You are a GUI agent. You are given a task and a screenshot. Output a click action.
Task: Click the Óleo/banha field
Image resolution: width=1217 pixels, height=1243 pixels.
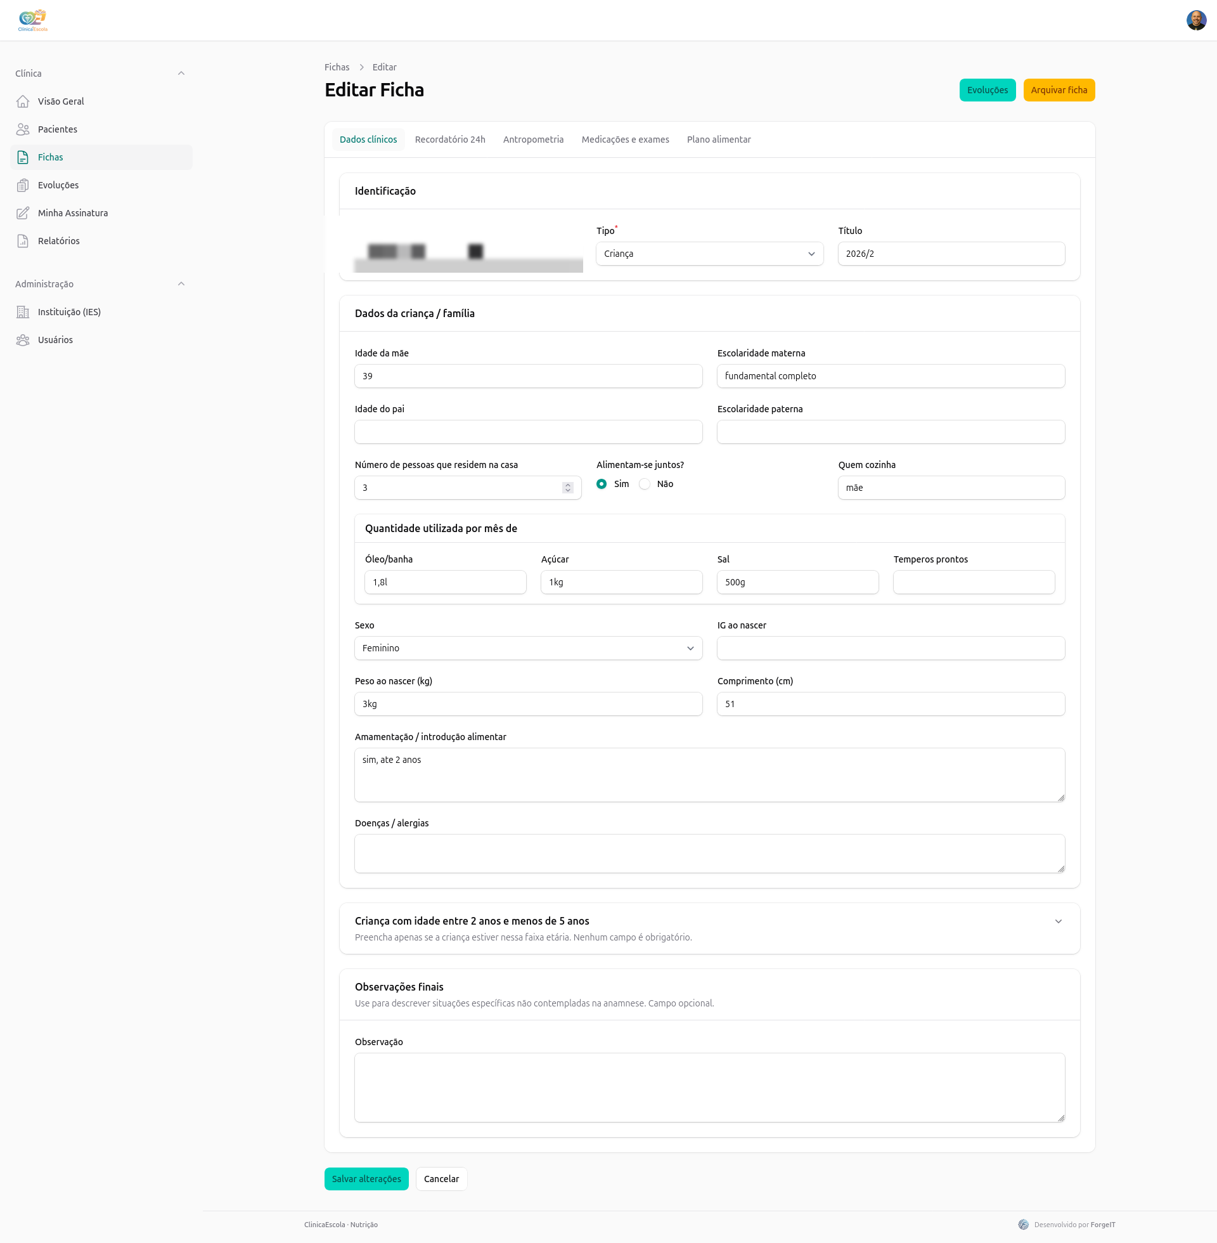click(445, 582)
